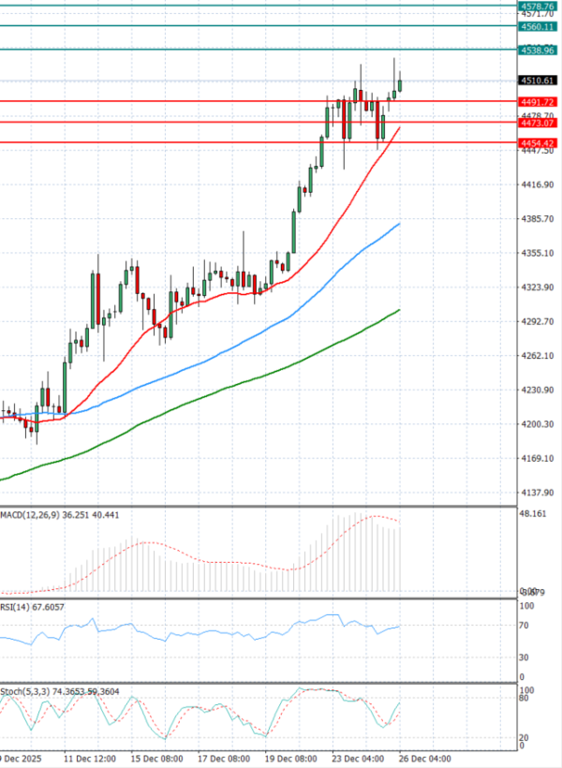
Task: Click the 4578.76 teal price level label
Action: (540, 7)
